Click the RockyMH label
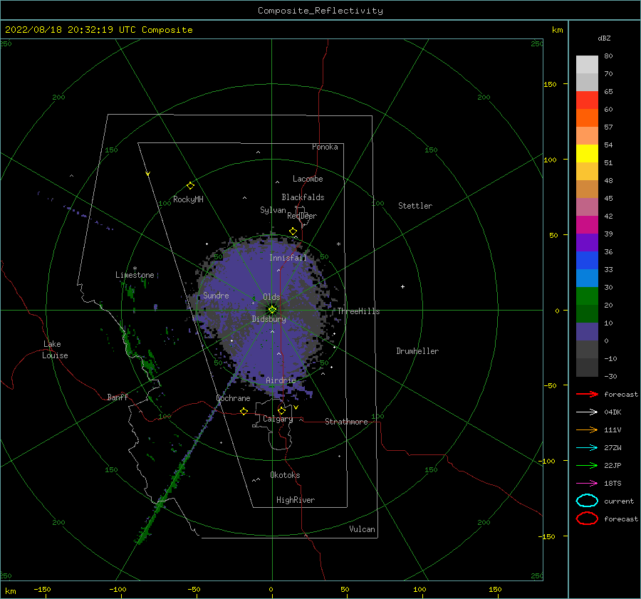The image size is (641, 599). pos(188,199)
